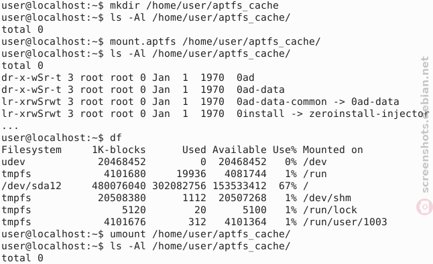Click the /dev/shm mount point
The width and height of the screenshot is (433, 264).
pos(327,198)
